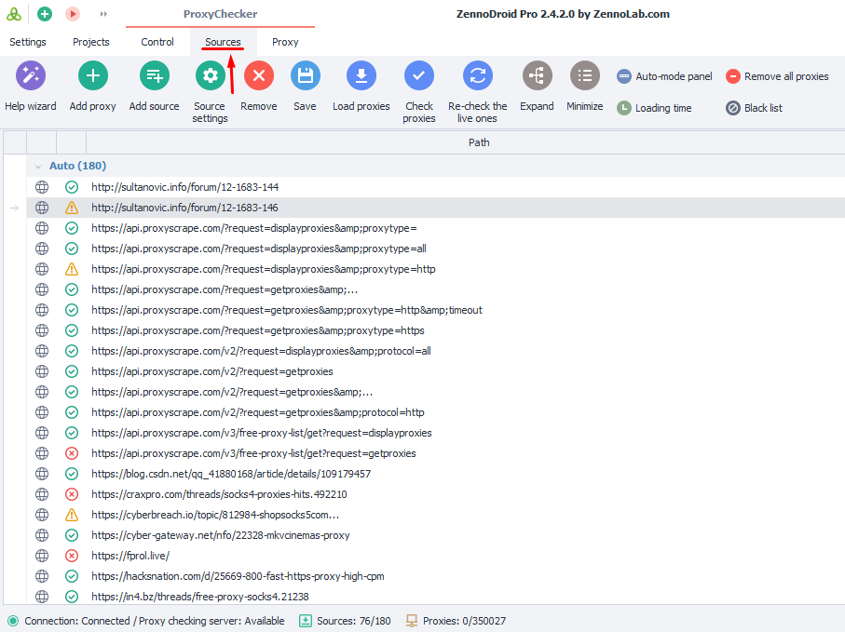Click Remove all proxies
Screen dimensions: 845x632
coord(777,76)
